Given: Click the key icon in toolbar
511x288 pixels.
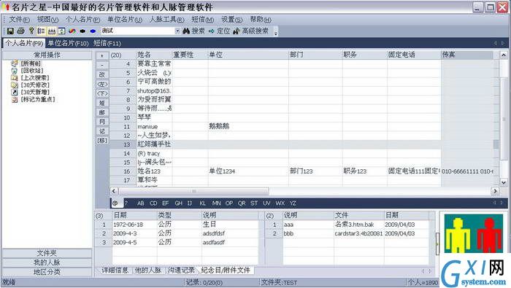Looking at the screenshot, I should pyautogui.click(x=31, y=31).
